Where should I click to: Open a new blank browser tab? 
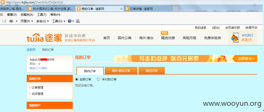(176, 9)
